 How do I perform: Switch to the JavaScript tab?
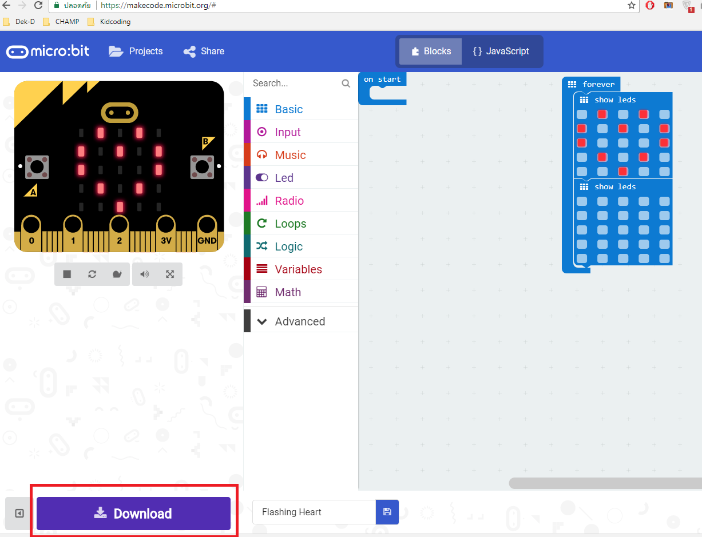(502, 51)
